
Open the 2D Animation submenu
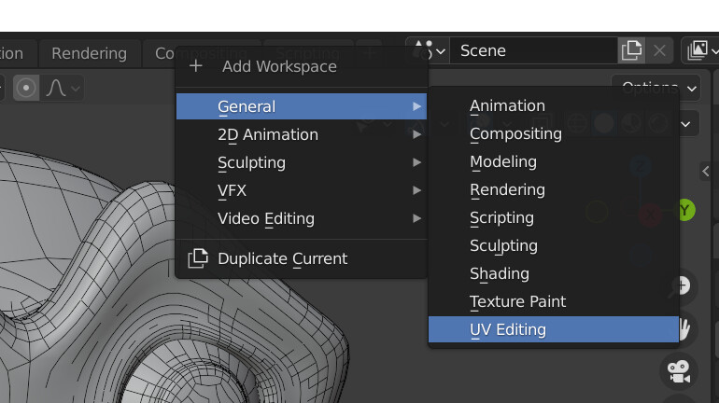tap(302, 134)
